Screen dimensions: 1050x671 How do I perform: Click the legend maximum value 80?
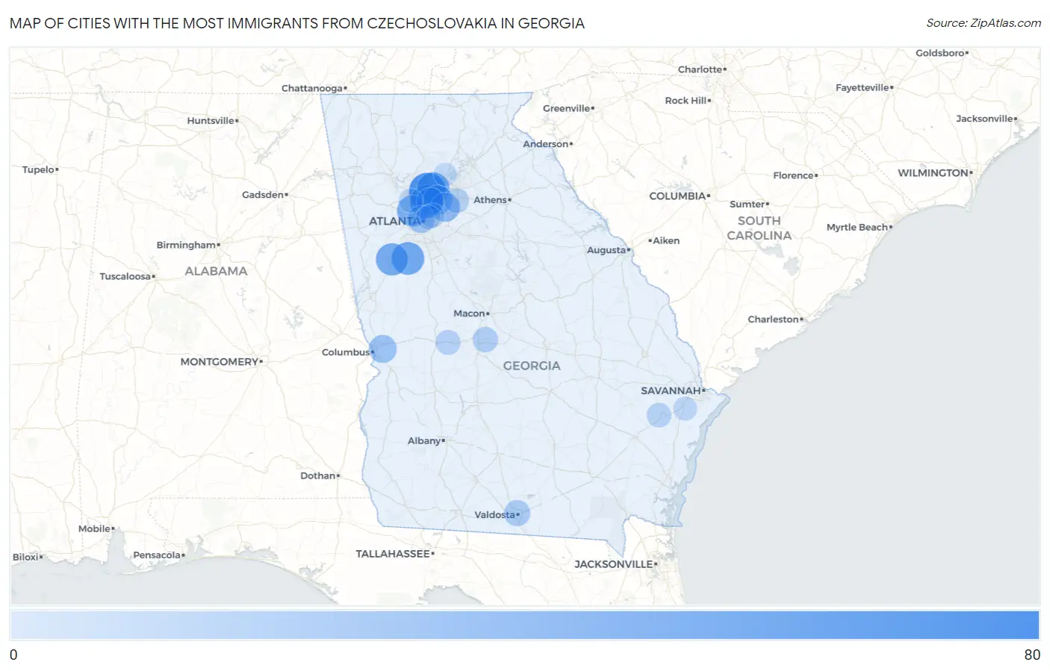click(1032, 655)
